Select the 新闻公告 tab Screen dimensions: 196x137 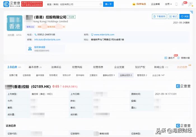pyautogui.click(x=161, y=67)
